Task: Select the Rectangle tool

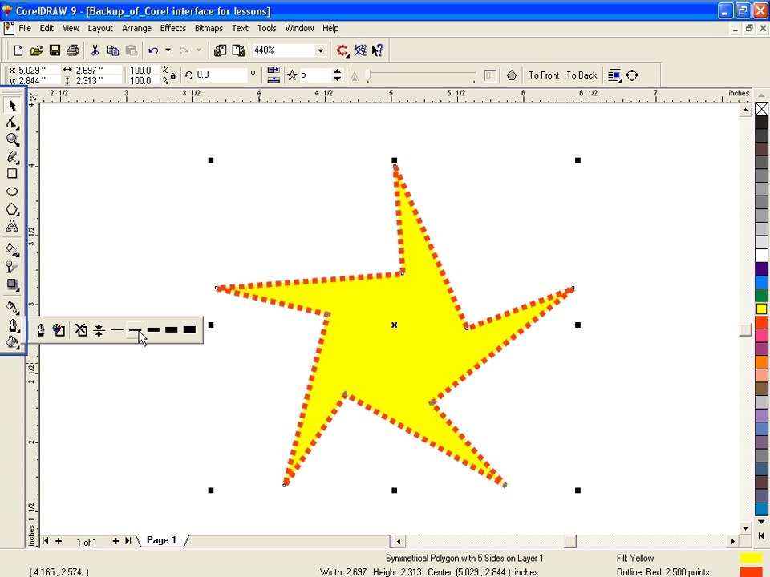Action: 12,174
